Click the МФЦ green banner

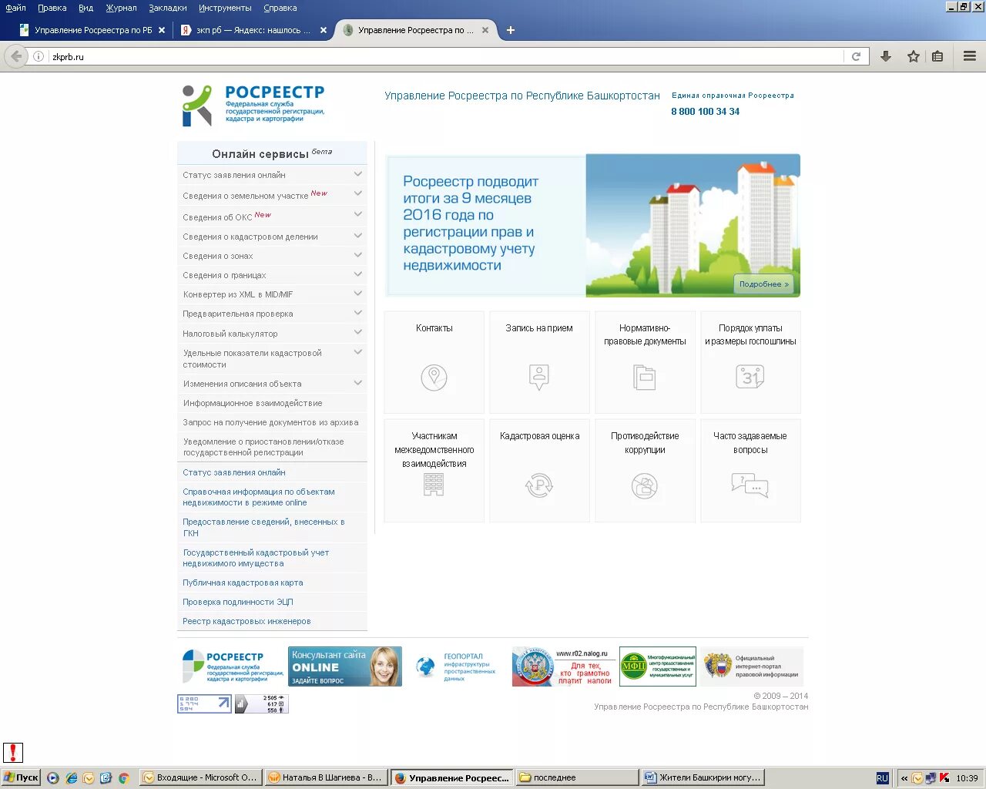pyautogui.click(x=658, y=666)
